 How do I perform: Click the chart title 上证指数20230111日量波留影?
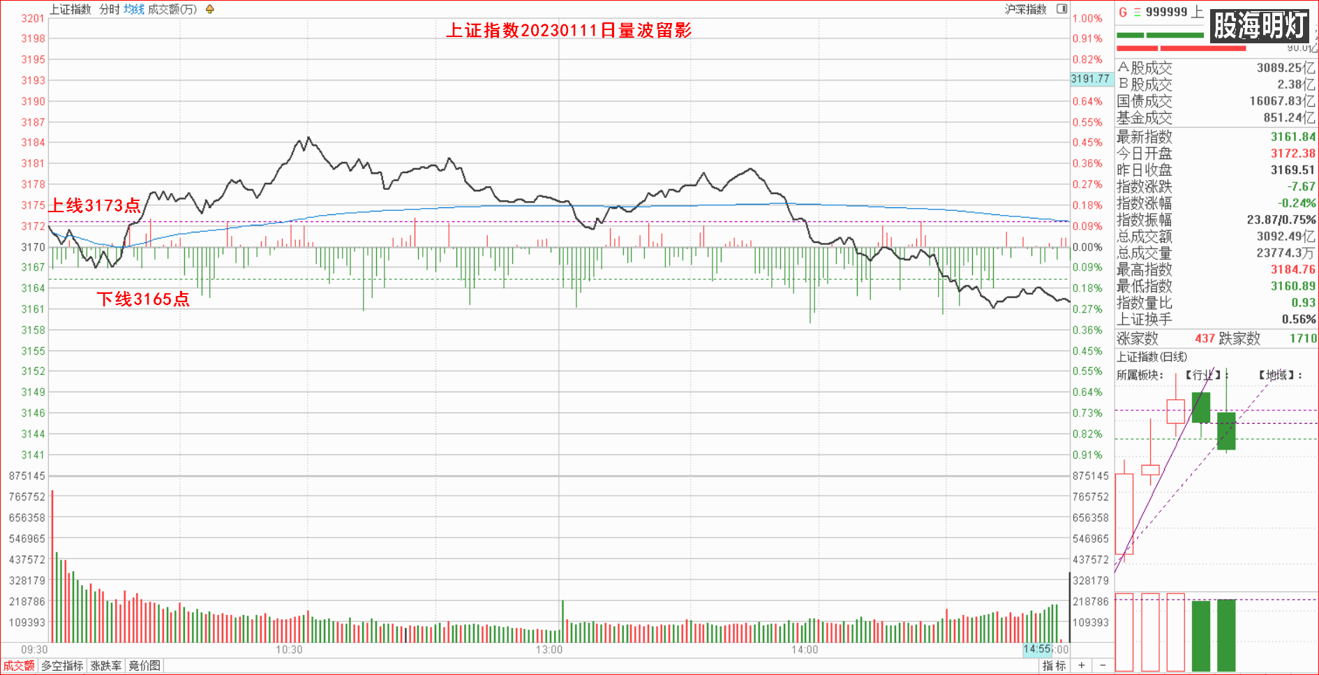569,30
